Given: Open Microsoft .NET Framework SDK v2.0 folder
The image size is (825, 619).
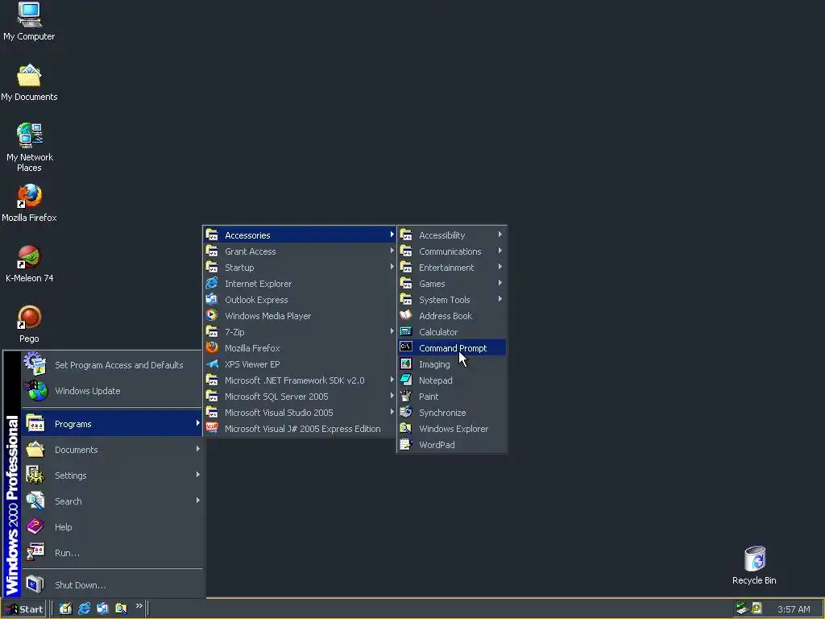Looking at the screenshot, I should click(300, 380).
